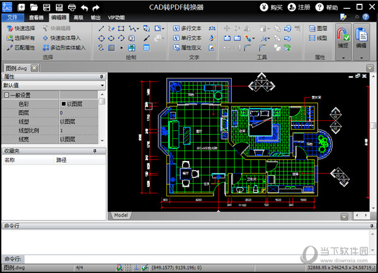Image resolution: width=378 pixels, height=273 pixels.
Task: Switch to the VIP功能 ribbon tab
Action: [116, 18]
